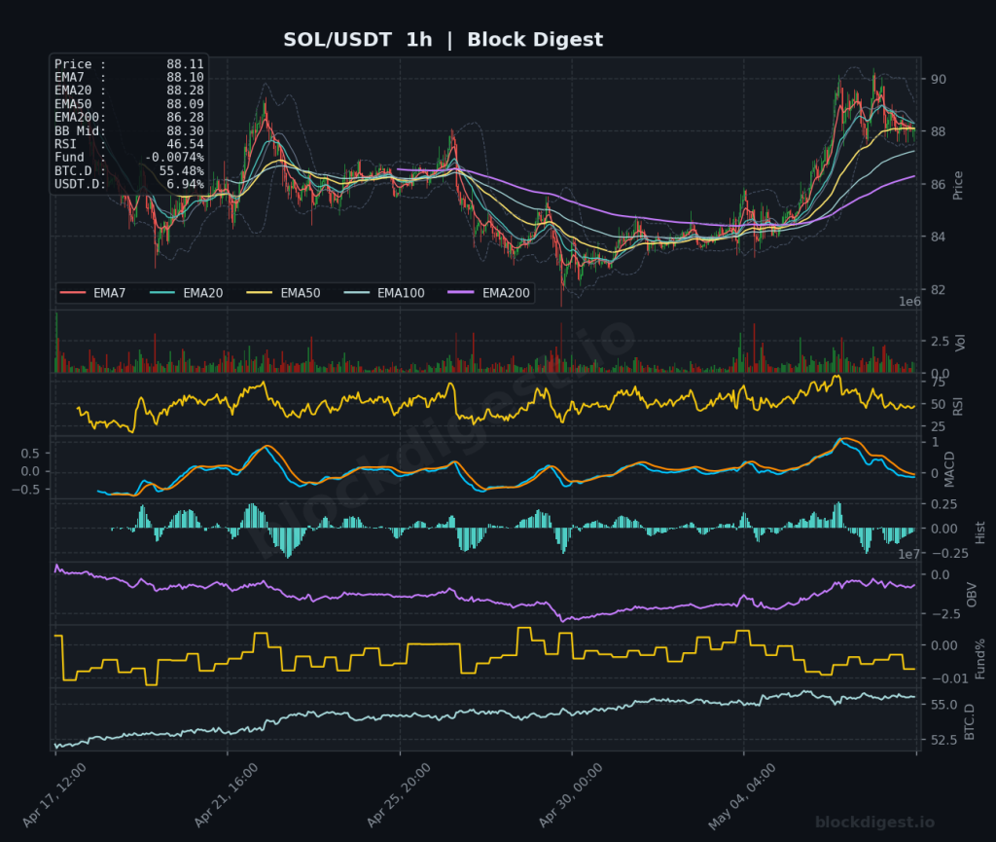Click the BB Mid 88.30 row
996x842 pixels.
click(x=129, y=130)
